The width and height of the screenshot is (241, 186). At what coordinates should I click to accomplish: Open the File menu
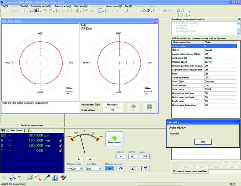point(5,6)
